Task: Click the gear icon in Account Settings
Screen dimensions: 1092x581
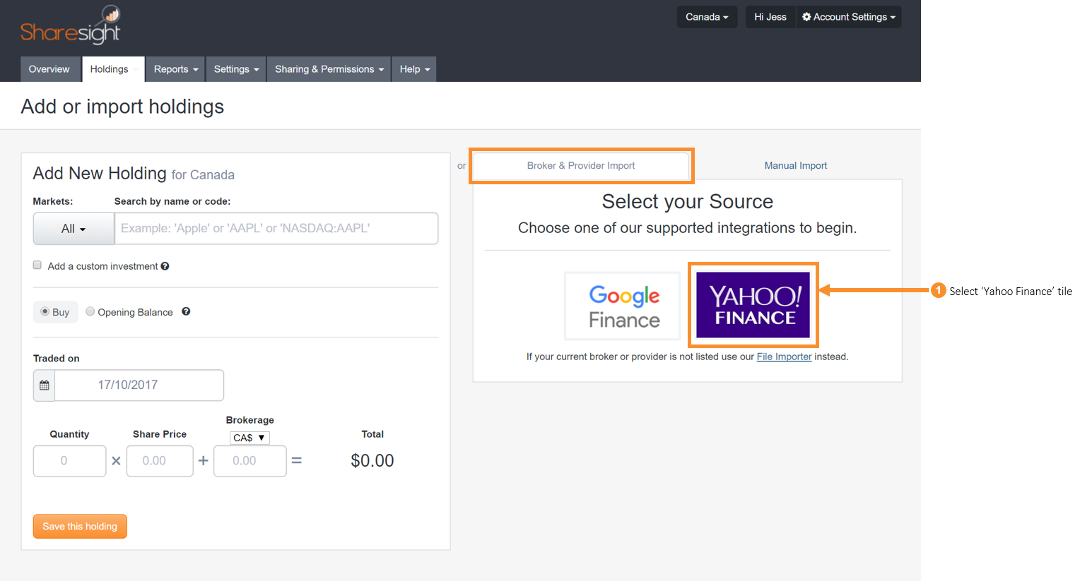Action: tap(807, 17)
